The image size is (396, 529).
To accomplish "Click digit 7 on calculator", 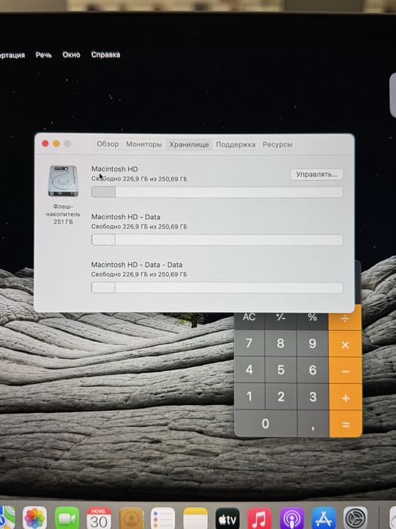I will 249,343.
